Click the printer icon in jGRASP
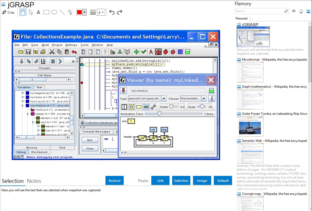312x211 pixels. pyautogui.click(x=43, y=52)
